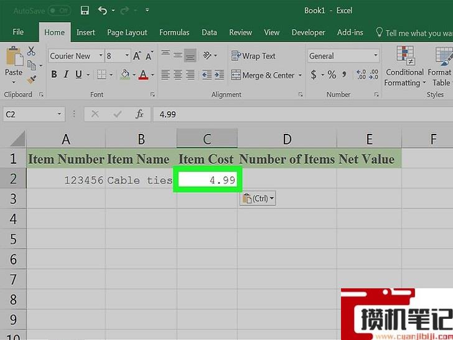The image size is (453, 340).
Task: Click the Cut scissors icon
Action: pos(31,51)
